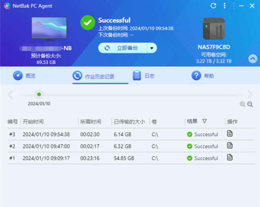Open the three-dot more options menu

pos(224,6)
